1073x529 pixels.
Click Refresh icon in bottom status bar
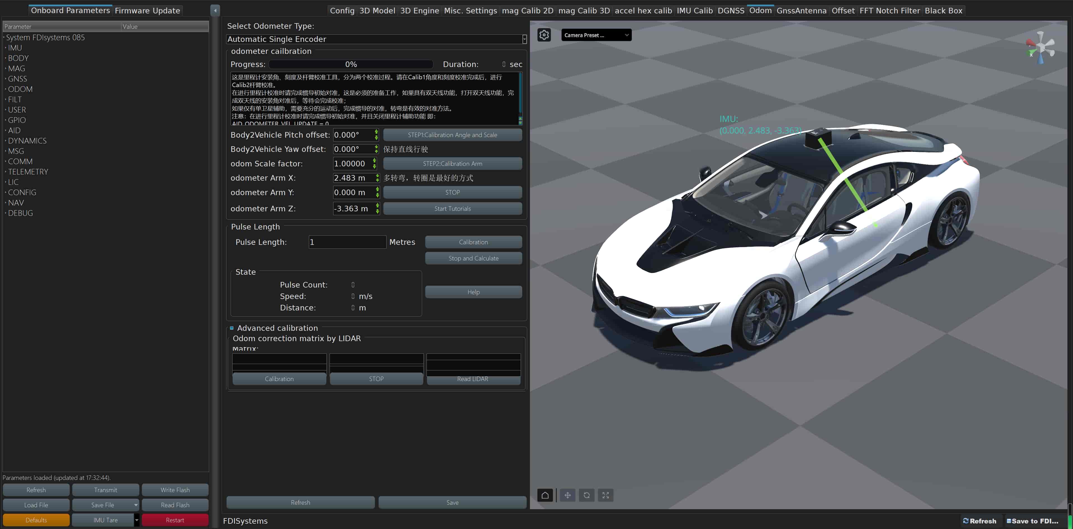coord(980,521)
